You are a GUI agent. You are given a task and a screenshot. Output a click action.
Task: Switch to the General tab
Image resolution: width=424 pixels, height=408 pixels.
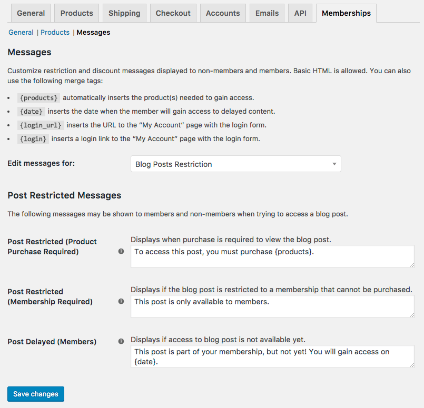pos(30,13)
